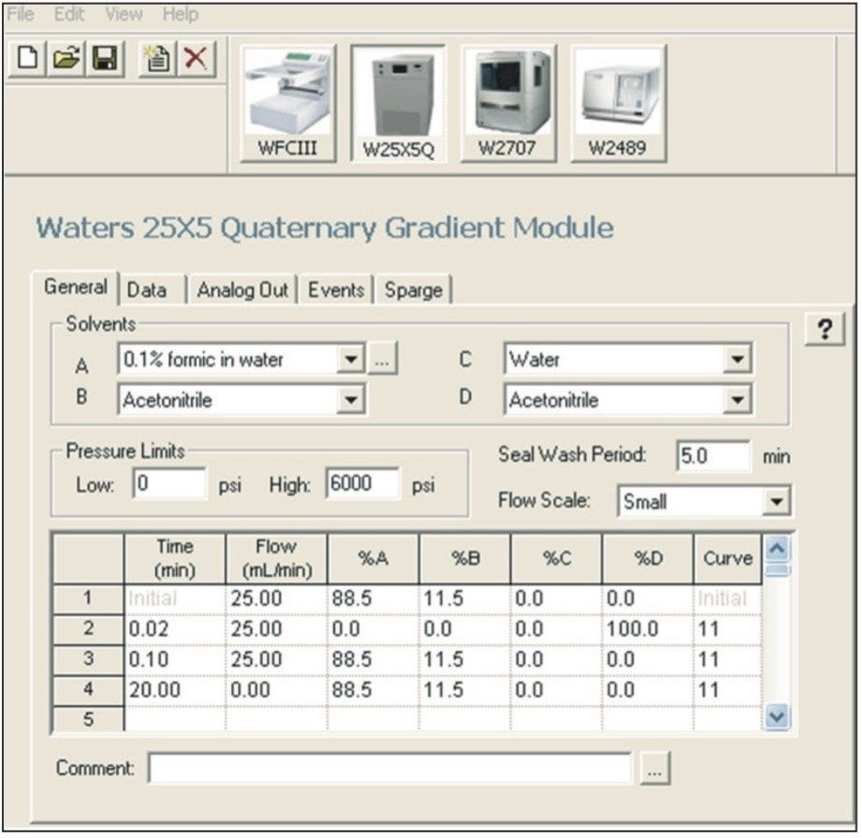
Task: Select the W25X5Q gradient module instrument
Action: 399,105
